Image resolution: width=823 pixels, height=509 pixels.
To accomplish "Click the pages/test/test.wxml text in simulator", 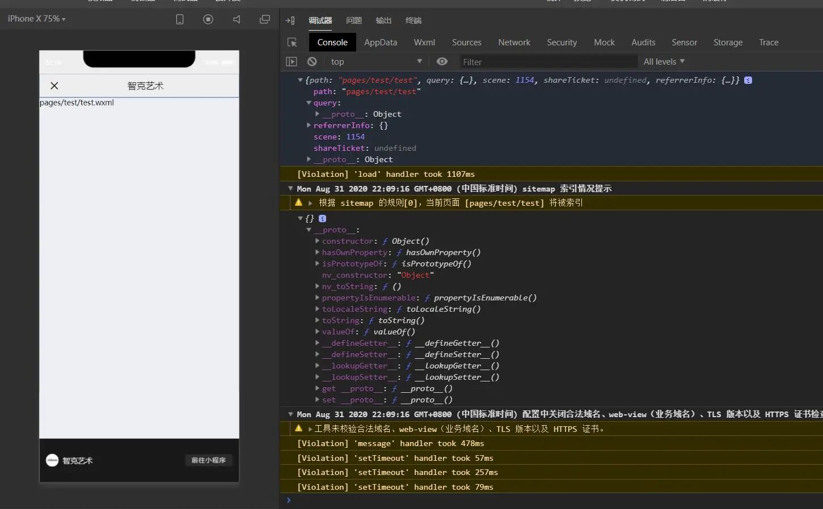I will (x=77, y=103).
